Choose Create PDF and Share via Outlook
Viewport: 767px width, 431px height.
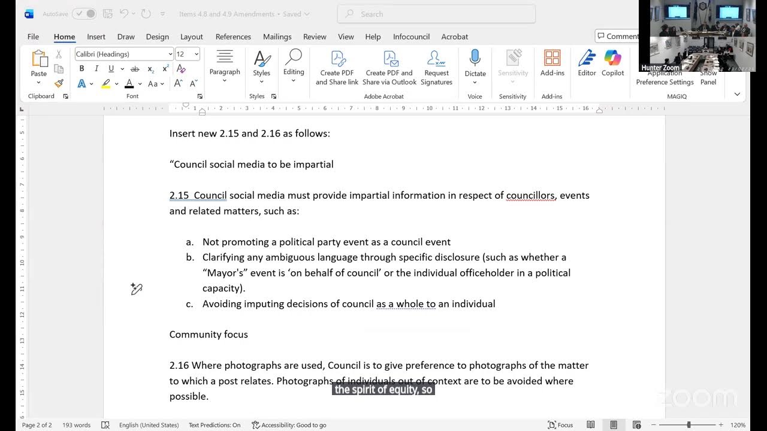coord(389,68)
